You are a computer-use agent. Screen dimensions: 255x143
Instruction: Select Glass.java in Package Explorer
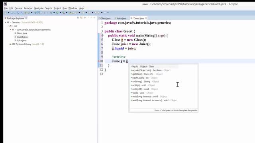point(22,33)
